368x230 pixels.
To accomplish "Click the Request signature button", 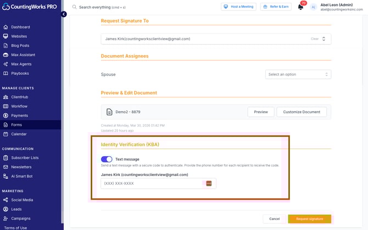I will 309,218.
